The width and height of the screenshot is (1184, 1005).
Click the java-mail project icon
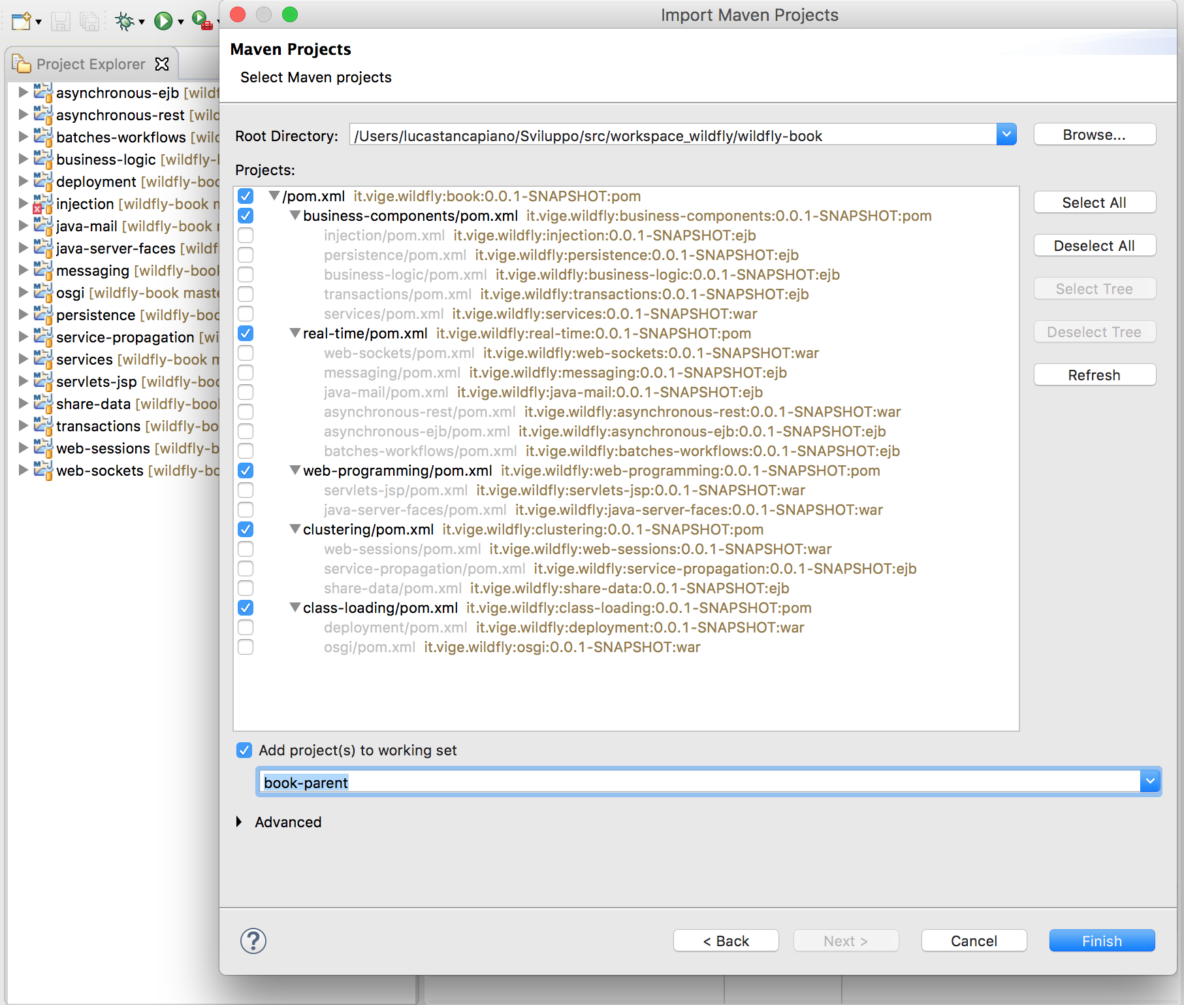42,225
